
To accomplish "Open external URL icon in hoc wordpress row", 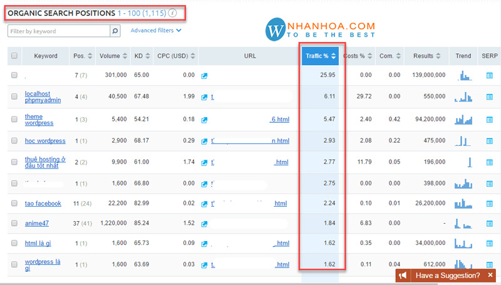I will 204,141.
